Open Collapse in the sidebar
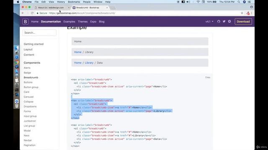Image resolution: width=268 pixels, height=150 pixels. coord(28,102)
